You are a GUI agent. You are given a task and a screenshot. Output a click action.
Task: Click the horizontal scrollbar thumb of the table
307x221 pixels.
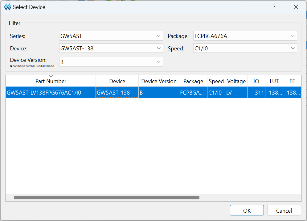click(107, 198)
